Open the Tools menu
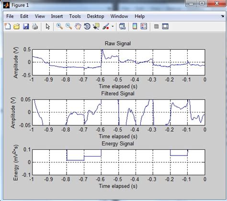227x201 pixels. point(75,16)
